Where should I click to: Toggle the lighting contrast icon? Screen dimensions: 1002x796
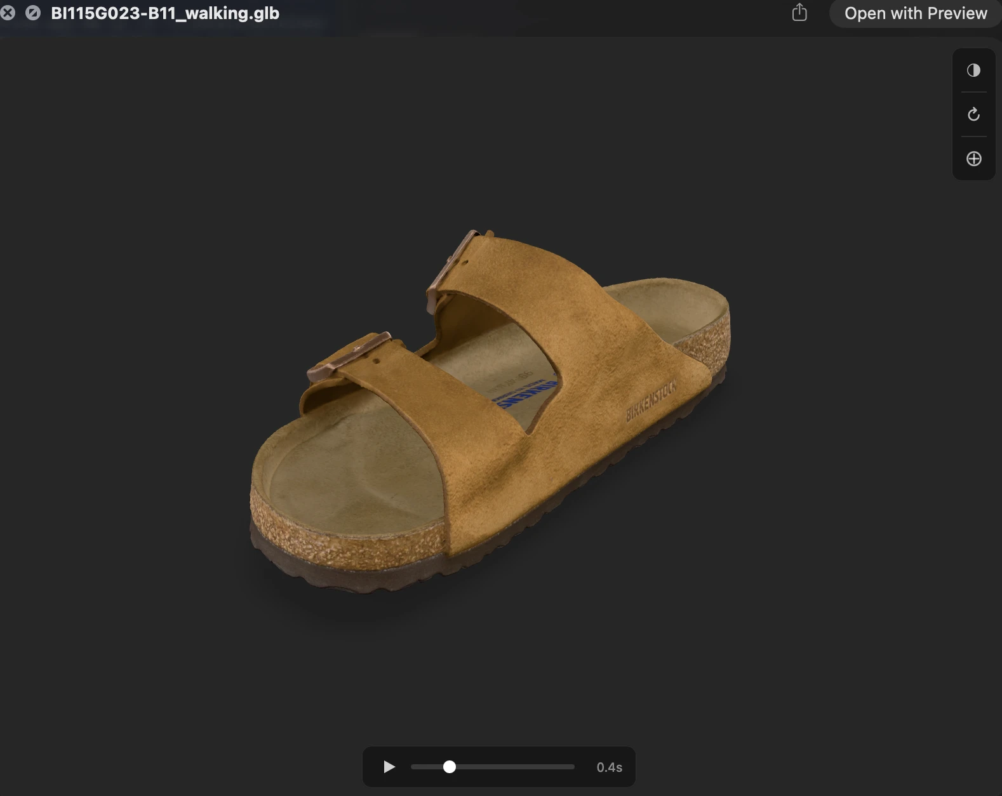[973, 70]
